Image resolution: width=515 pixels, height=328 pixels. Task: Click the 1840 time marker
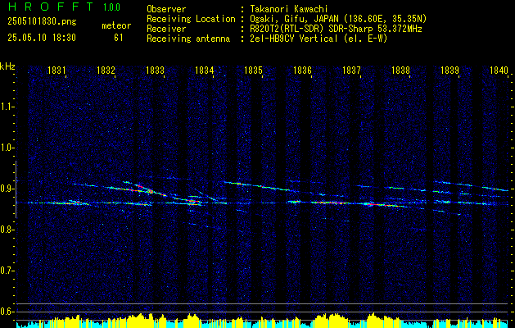499,70
